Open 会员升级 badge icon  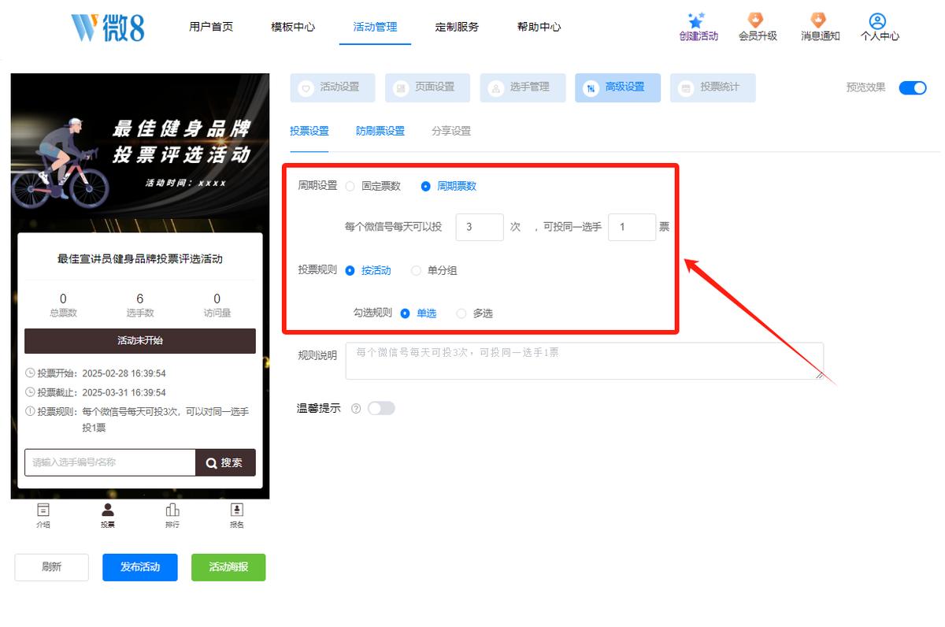pos(756,20)
